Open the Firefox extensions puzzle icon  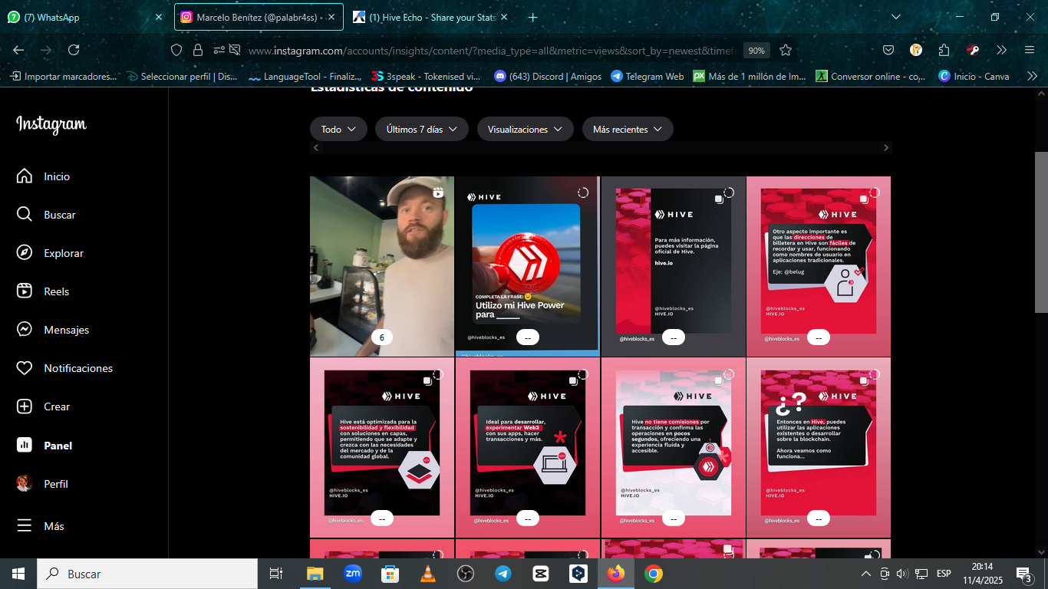tap(944, 50)
